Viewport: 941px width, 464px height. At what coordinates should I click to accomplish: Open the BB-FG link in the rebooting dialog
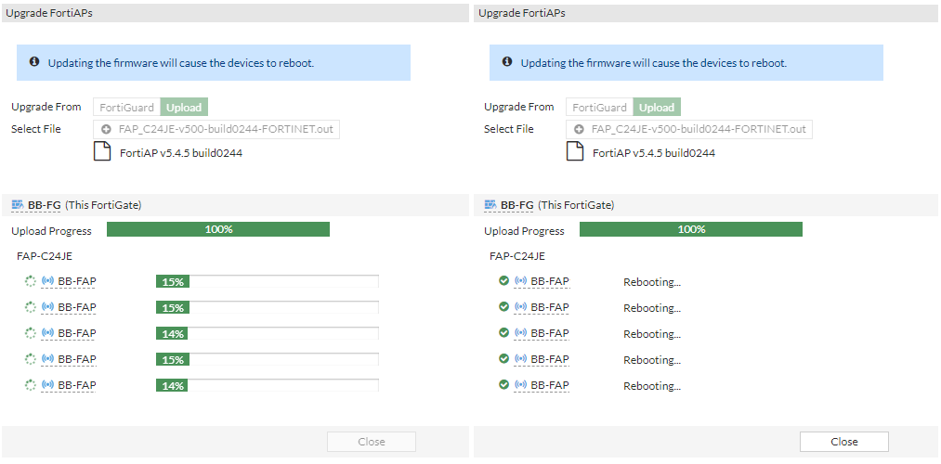tap(517, 205)
